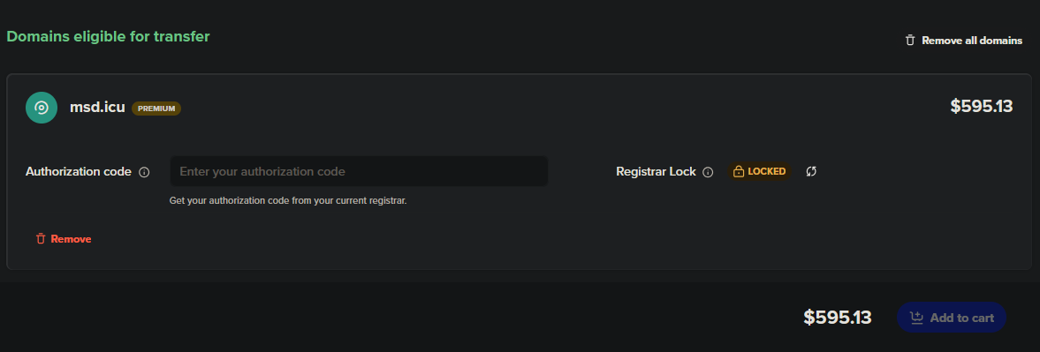This screenshot has width=1040, height=352.
Task: Click the cart icon on Add to cart
Action: click(916, 318)
